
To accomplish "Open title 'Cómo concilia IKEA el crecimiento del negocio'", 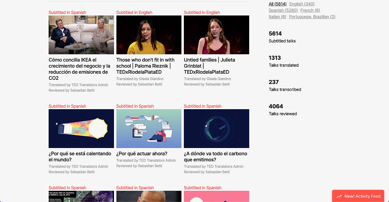I will pyautogui.click(x=80, y=69).
